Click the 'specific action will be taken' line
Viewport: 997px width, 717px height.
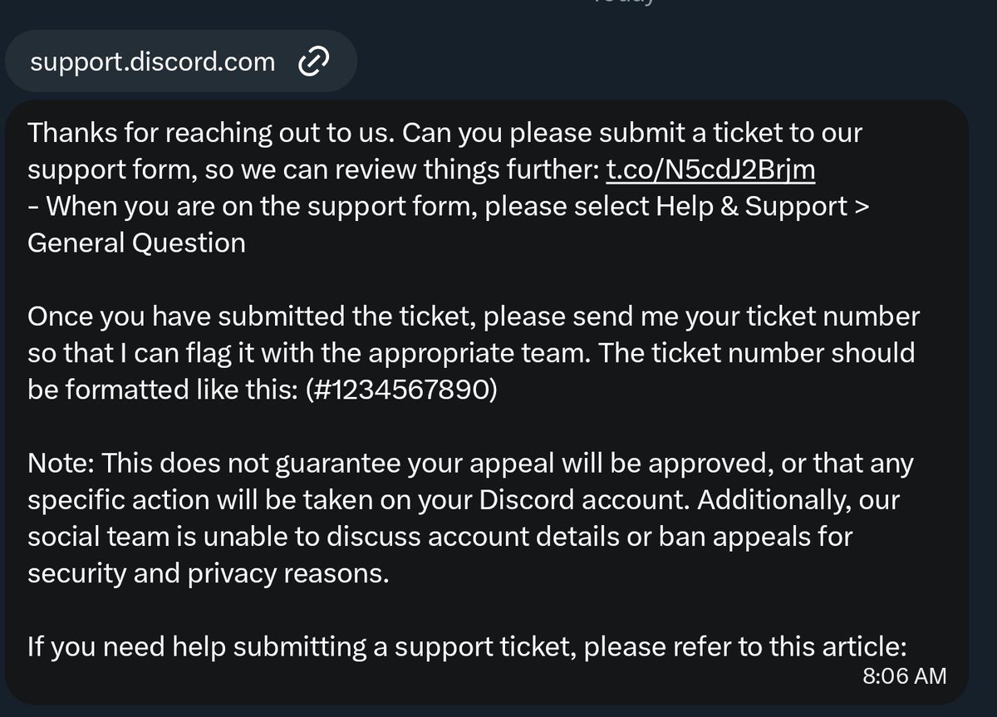(x=209, y=499)
